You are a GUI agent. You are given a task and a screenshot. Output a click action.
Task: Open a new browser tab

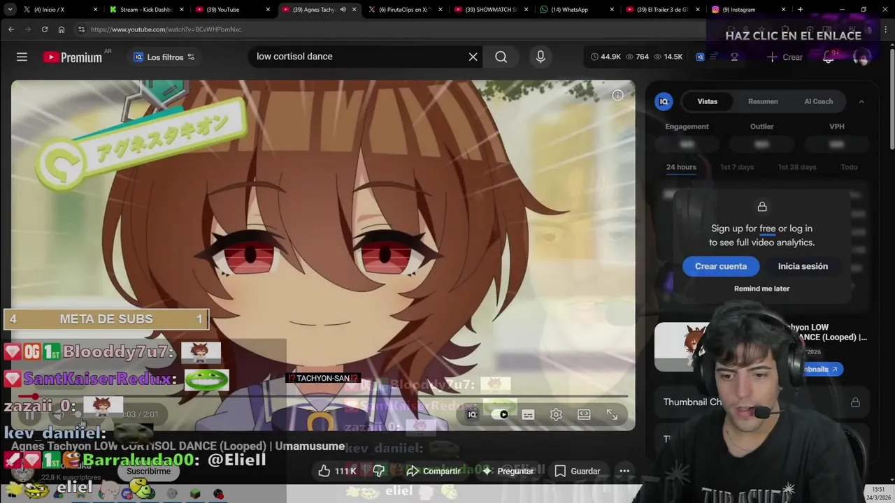(800, 10)
